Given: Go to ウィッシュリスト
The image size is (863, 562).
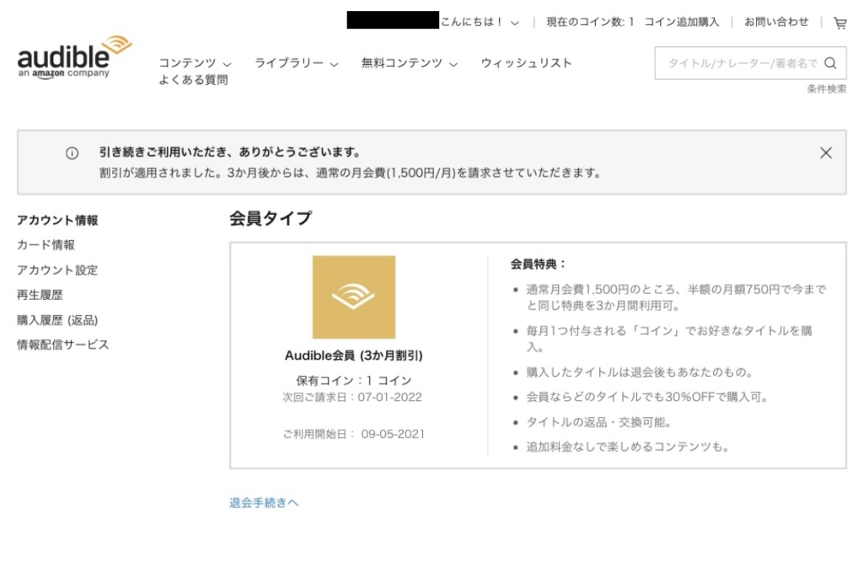Looking at the screenshot, I should coord(526,63).
